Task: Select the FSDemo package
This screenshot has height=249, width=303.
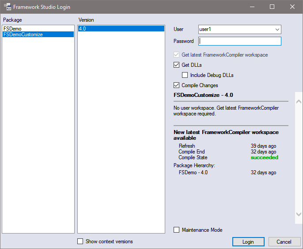Action: click(38, 29)
